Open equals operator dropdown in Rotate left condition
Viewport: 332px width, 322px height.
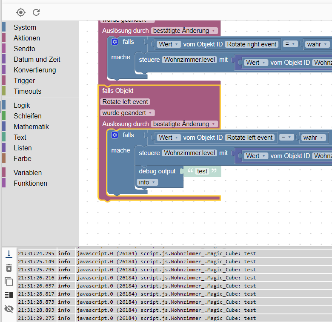coord(287,137)
